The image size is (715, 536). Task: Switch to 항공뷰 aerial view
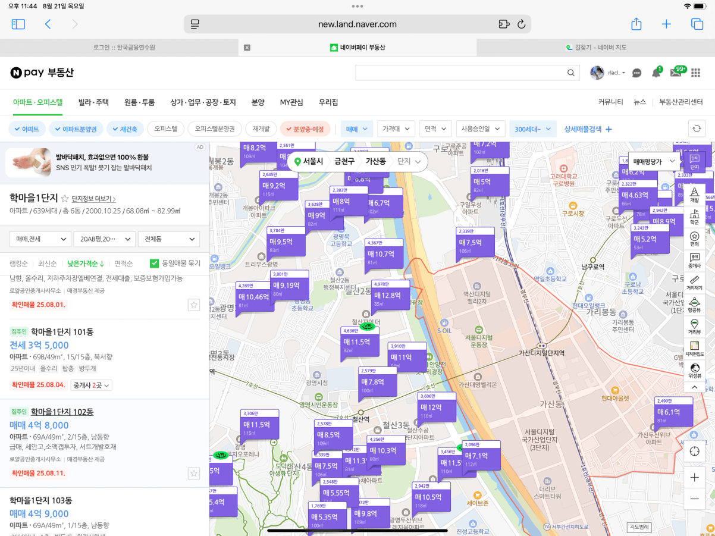[x=694, y=305]
